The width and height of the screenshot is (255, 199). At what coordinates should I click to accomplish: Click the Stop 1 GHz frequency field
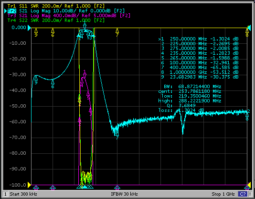pos(223,194)
